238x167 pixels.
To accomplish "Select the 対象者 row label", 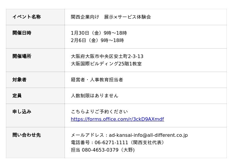I will pos(19,80).
